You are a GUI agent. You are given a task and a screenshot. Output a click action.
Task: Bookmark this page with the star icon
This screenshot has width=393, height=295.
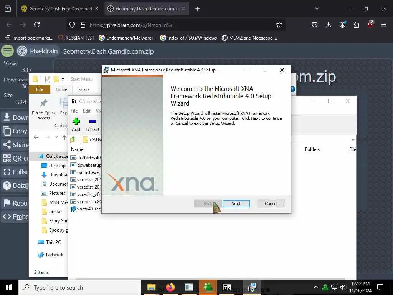pyautogui.click(x=279, y=25)
